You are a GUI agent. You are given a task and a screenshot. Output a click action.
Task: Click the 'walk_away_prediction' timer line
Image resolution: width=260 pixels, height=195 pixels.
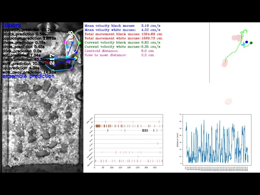coord(29,72)
